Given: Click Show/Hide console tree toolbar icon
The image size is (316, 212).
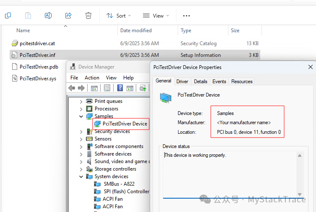Looking at the screenshot, I should tap(94, 88).
